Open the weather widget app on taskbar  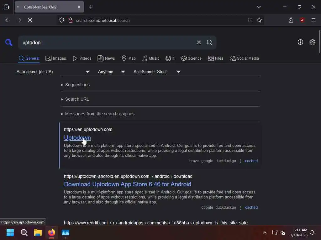[x=66, y=232]
